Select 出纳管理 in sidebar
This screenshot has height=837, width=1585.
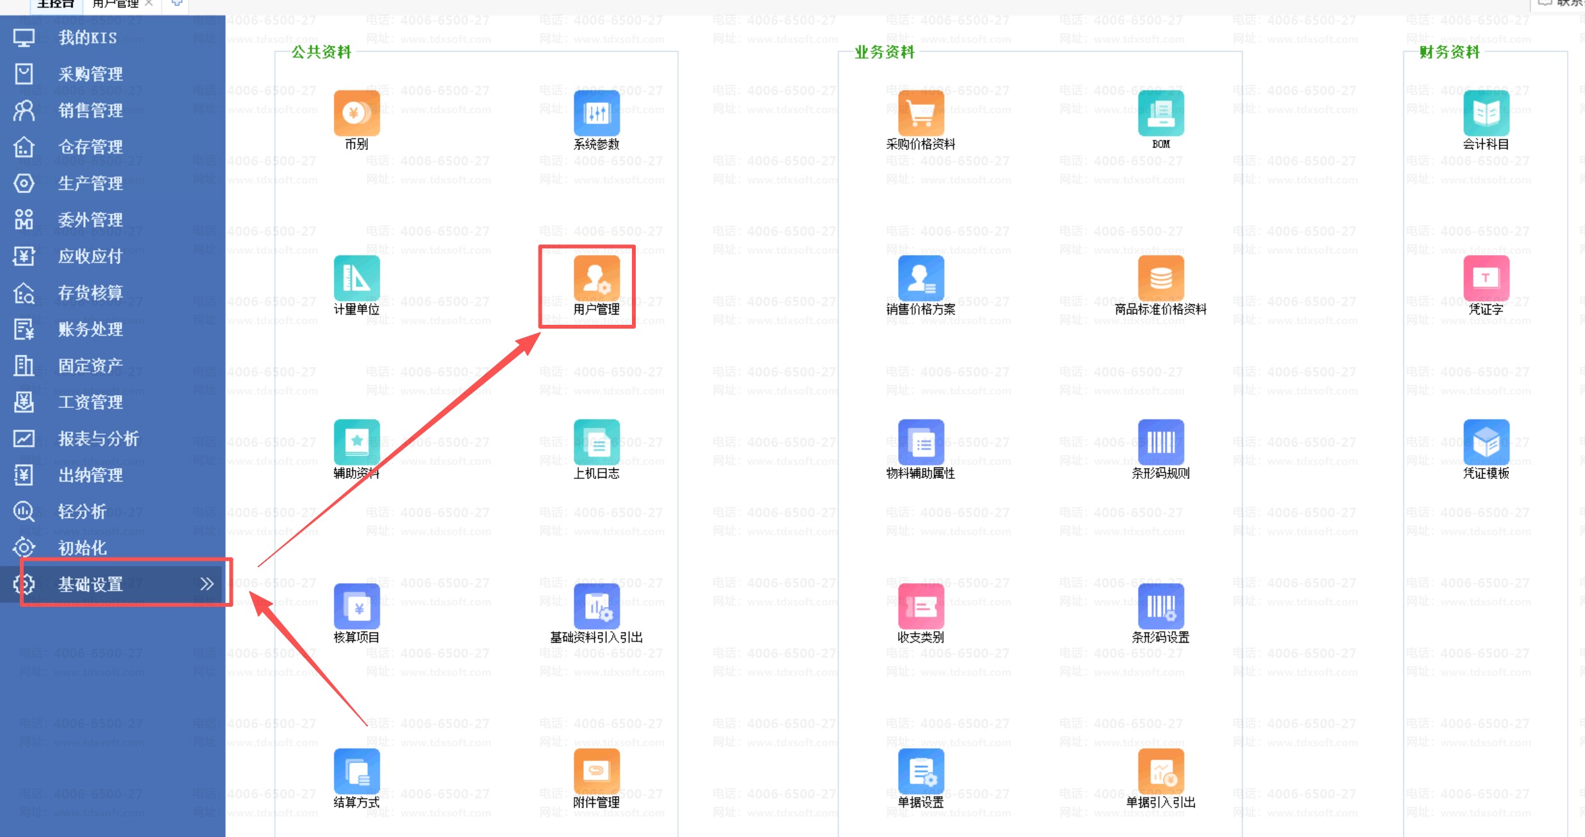click(113, 475)
